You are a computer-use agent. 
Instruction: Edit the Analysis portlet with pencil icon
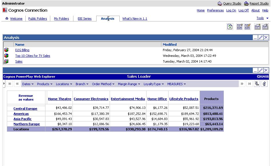click(x=261, y=37)
